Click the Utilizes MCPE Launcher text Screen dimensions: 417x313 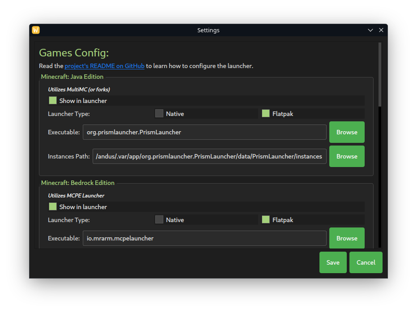tap(76, 196)
